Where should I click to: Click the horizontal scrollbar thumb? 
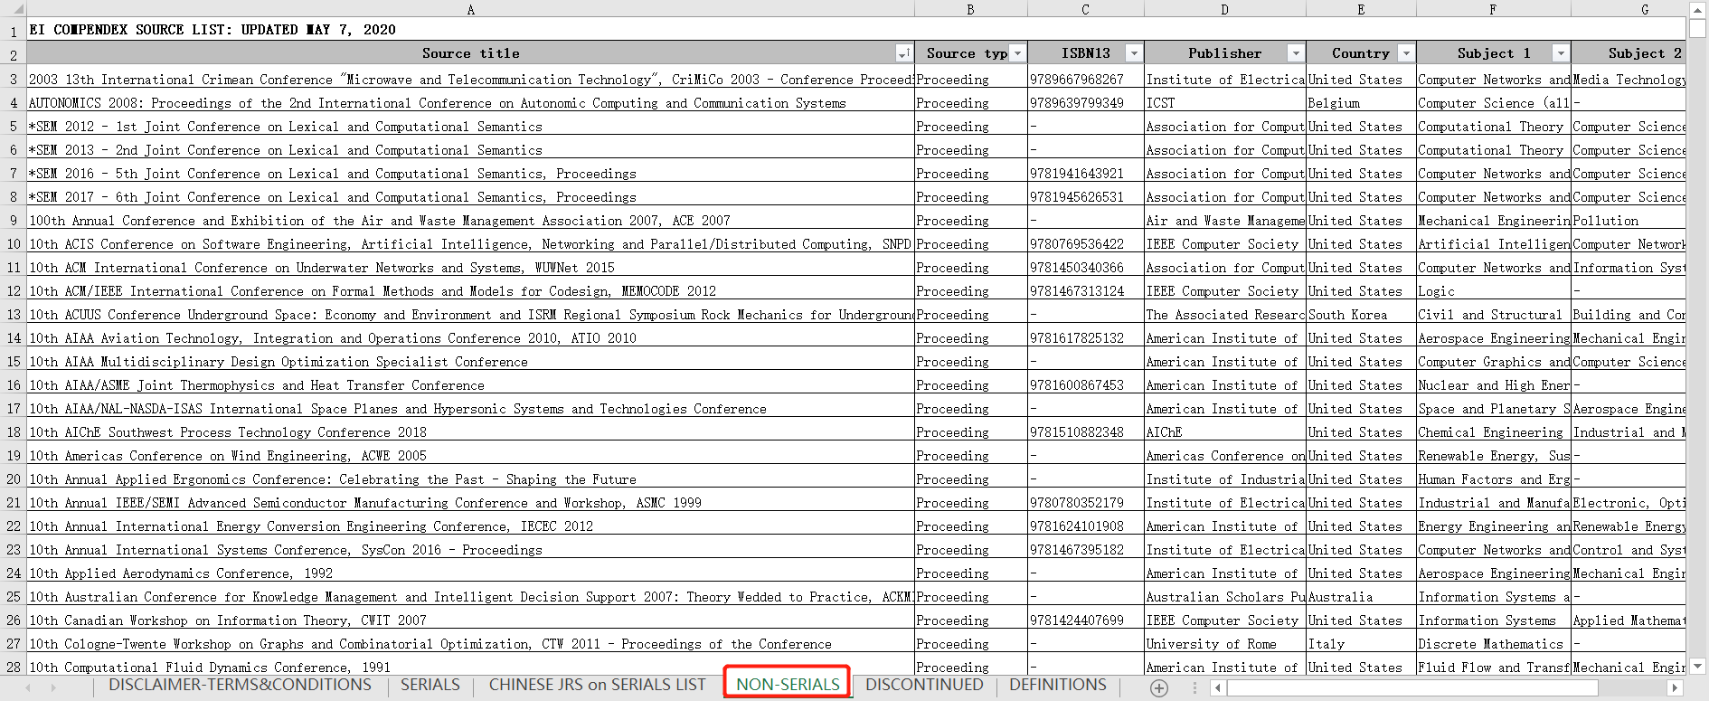[1412, 688]
